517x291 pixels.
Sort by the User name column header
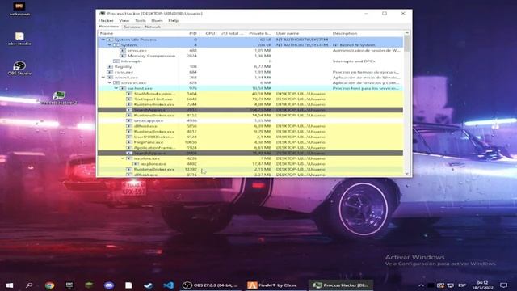click(x=288, y=33)
